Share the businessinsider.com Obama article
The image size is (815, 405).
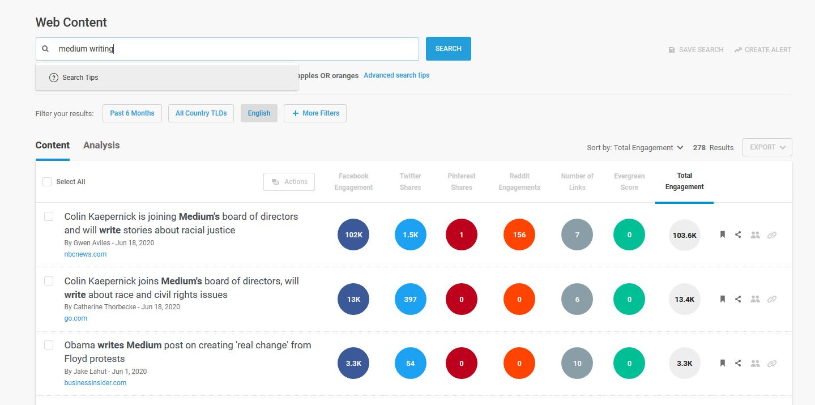[x=738, y=363]
